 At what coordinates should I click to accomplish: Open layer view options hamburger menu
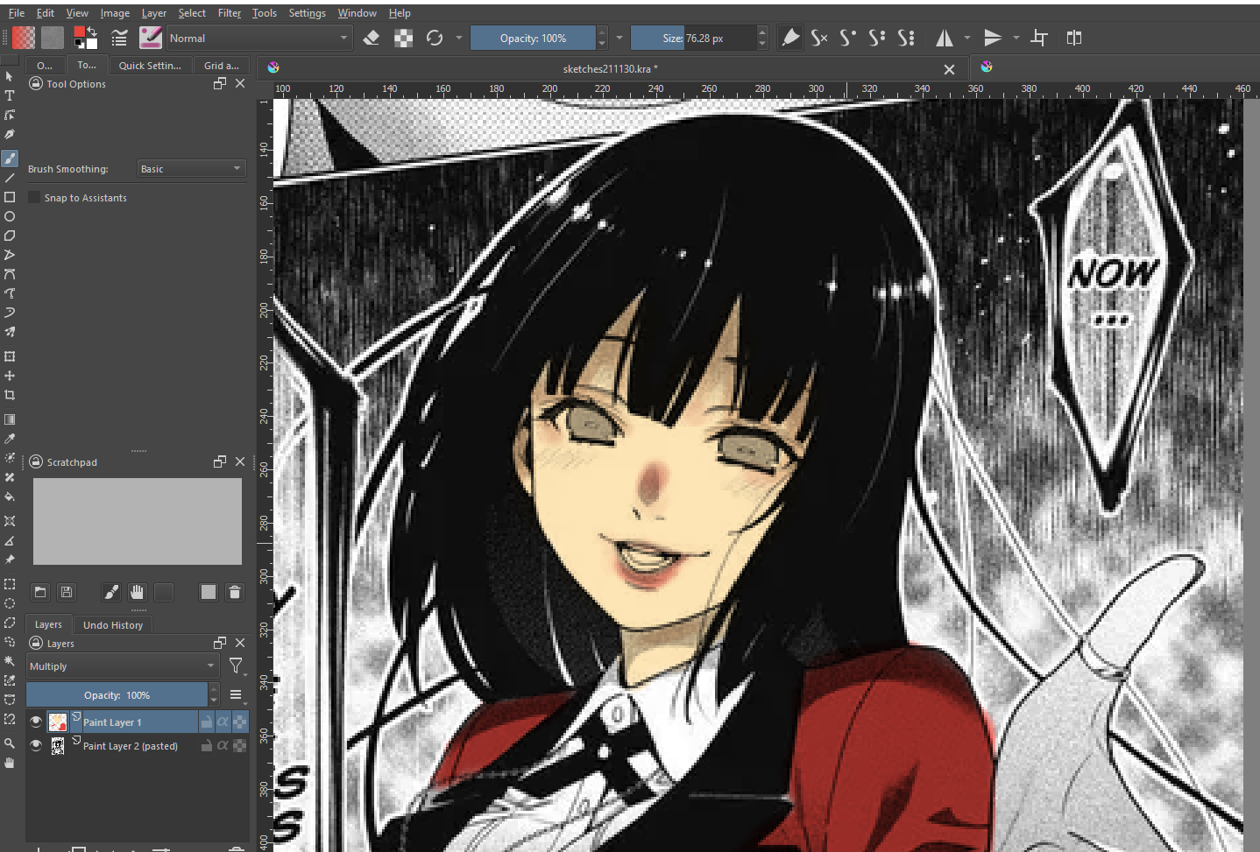(x=236, y=695)
